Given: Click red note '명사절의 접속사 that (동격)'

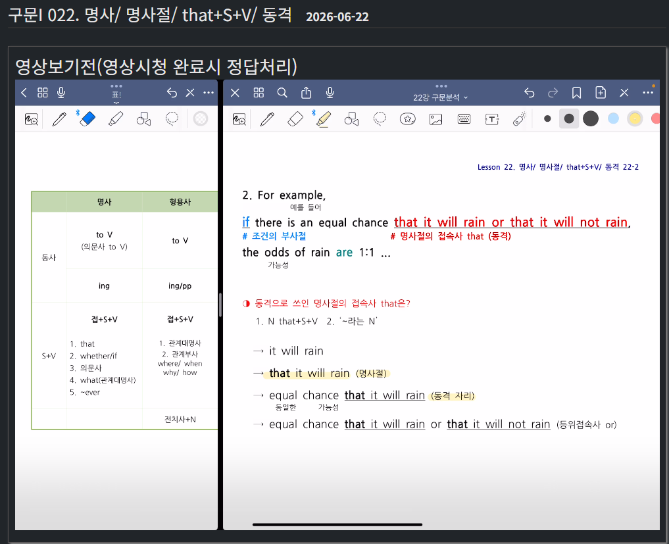Looking at the screenshot, I should click(451, 236).
